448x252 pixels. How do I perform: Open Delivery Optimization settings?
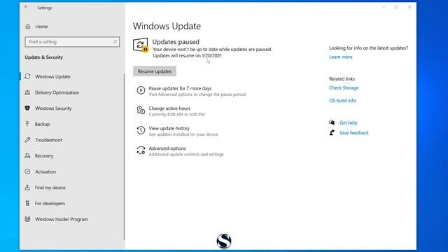click(57, 92)
